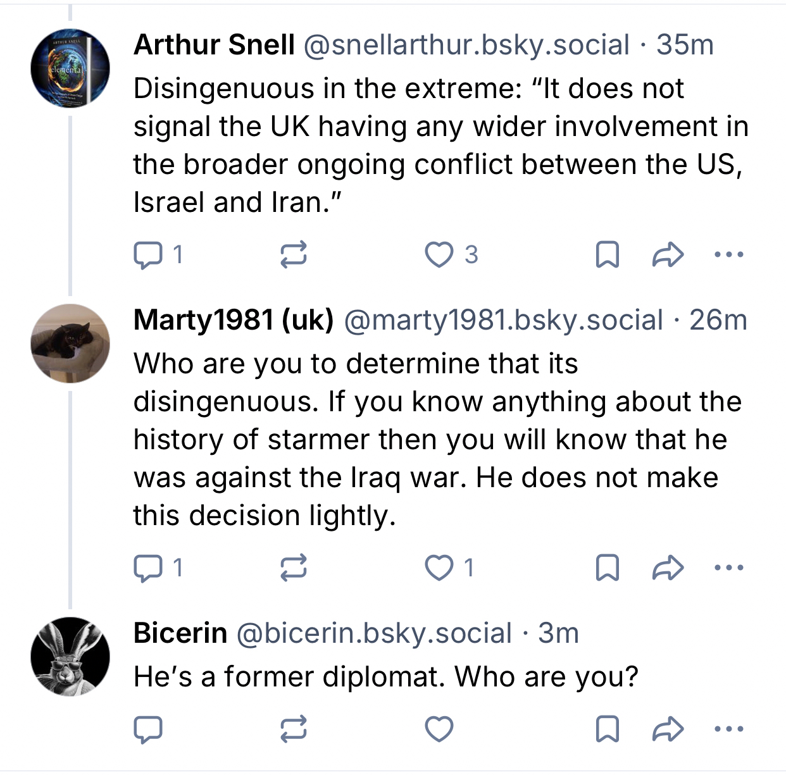Open Arthur Snell's profile name link
The image size is (786, 775).
pyautogui.click(x=214, y=45)
